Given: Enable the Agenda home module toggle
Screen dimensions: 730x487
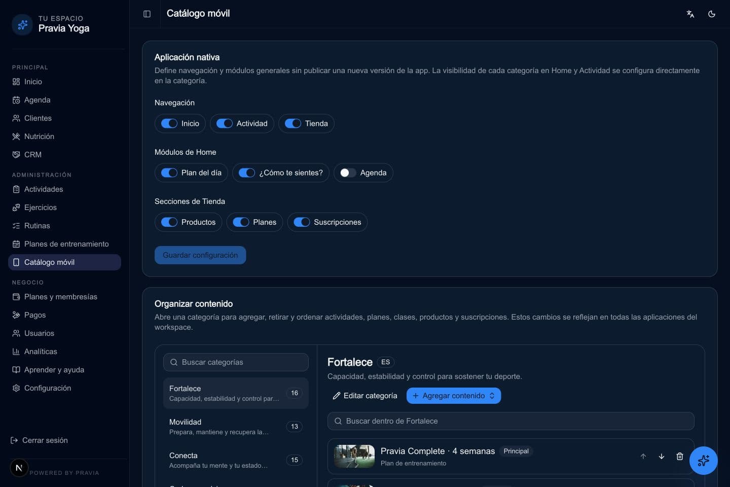Looking at the screenshot, I should (x=348, y=172).
